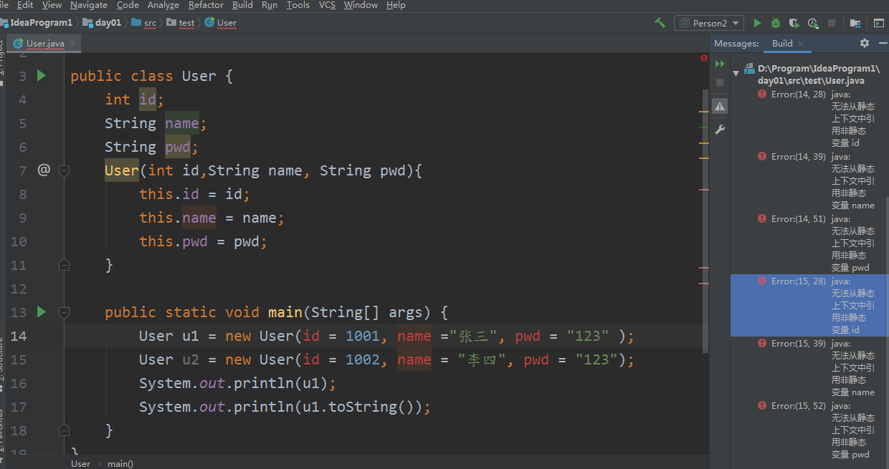Open the Edit menu

pos(25,5)
